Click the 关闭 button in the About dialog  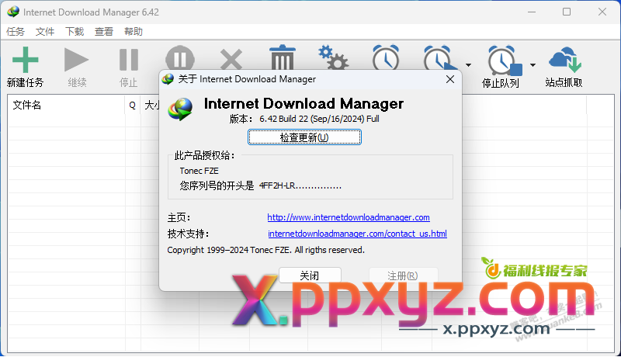(x=310, y=276)
